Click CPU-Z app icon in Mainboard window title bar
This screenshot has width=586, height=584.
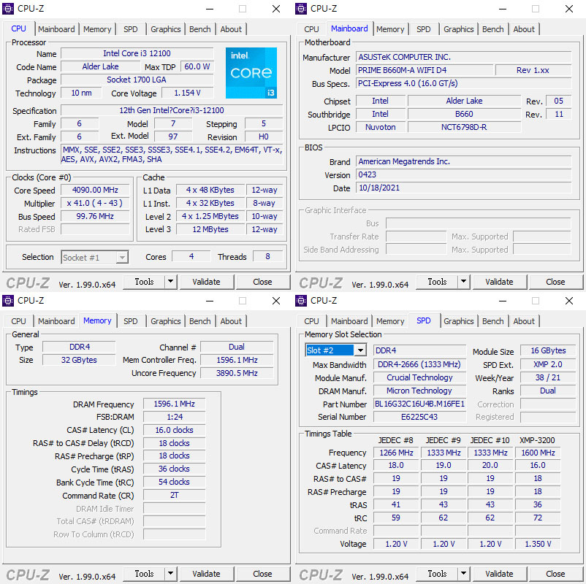pos(301,8)
